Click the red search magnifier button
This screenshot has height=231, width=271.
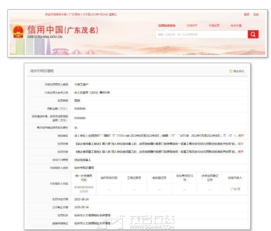point(253,35)
